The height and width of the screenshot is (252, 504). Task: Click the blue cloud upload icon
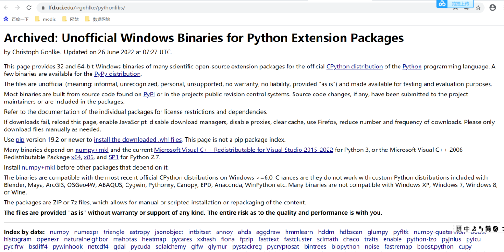point(442,4)
